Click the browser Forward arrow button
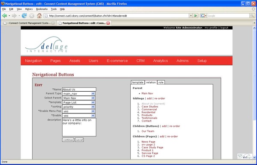 15,16
